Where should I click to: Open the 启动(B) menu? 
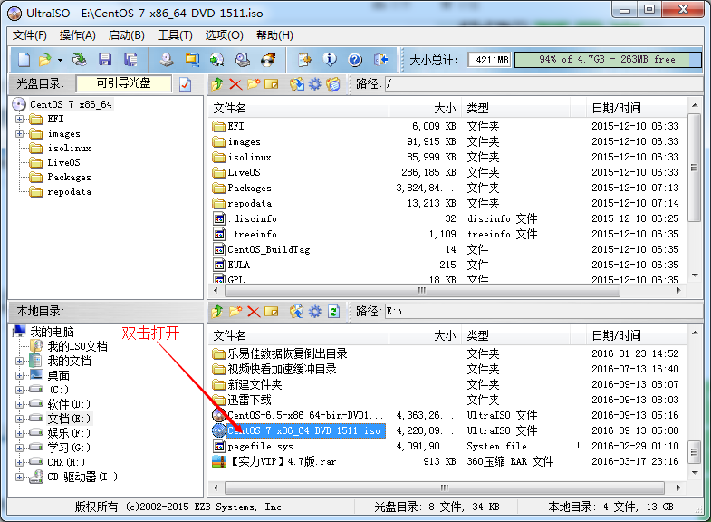(x=127, y=35)
